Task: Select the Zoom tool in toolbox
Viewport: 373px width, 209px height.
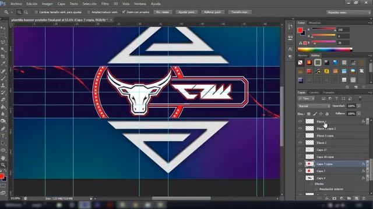Action: (3, 165)
